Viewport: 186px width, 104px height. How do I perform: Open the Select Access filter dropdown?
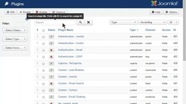click(15, 48)
